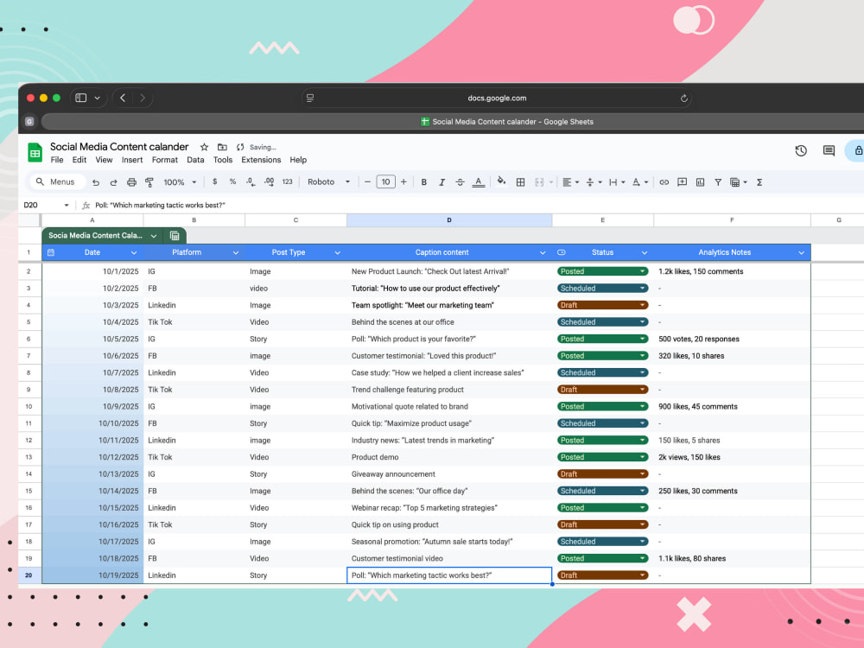Open text rotation dropdown
The image size is (864, 648).
[x=639, y=182]
